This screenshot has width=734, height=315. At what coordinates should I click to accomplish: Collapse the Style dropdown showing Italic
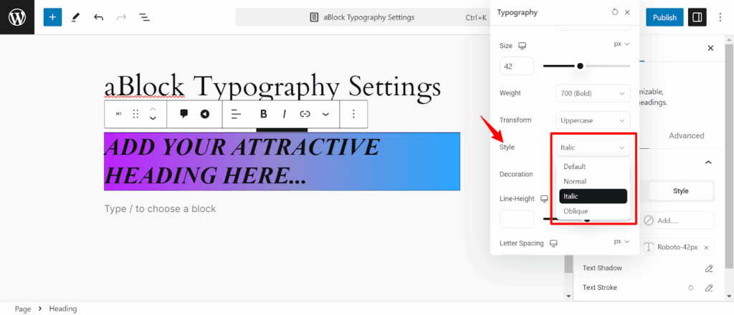pyautogui.click(x=593, y=147)
